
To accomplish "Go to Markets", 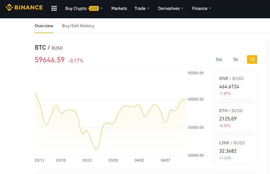I will coord(119,8).
